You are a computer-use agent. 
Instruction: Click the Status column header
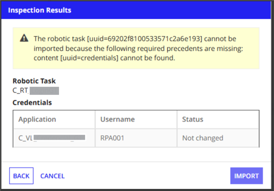pyautogui.click(x=193, y=119)
